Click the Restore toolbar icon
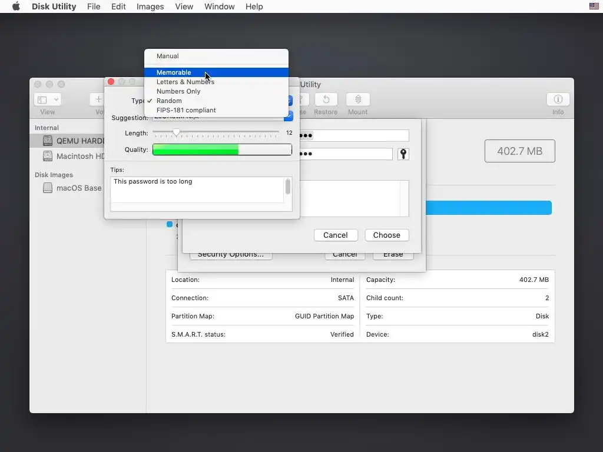This screenshot has height=452, width=603. tap(326, 99)
